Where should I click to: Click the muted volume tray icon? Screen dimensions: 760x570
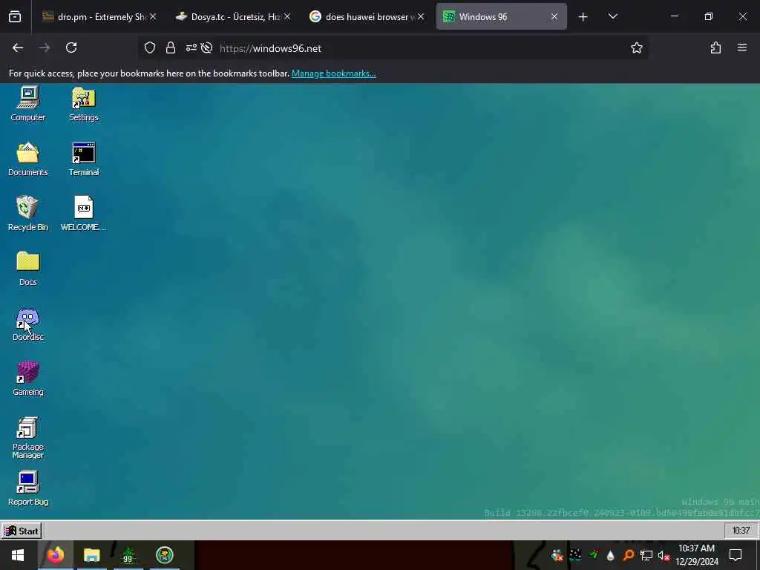click(x=664, y=555)
